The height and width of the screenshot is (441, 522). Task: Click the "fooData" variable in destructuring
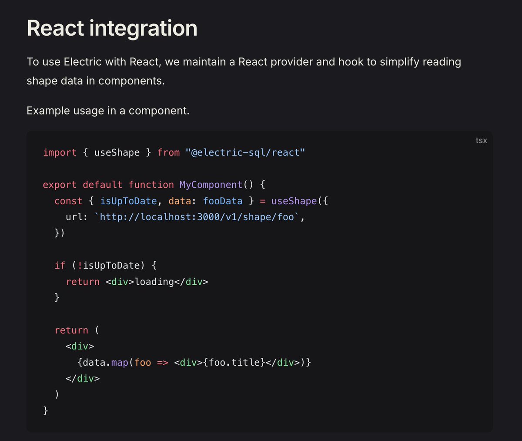pos(223,201)
